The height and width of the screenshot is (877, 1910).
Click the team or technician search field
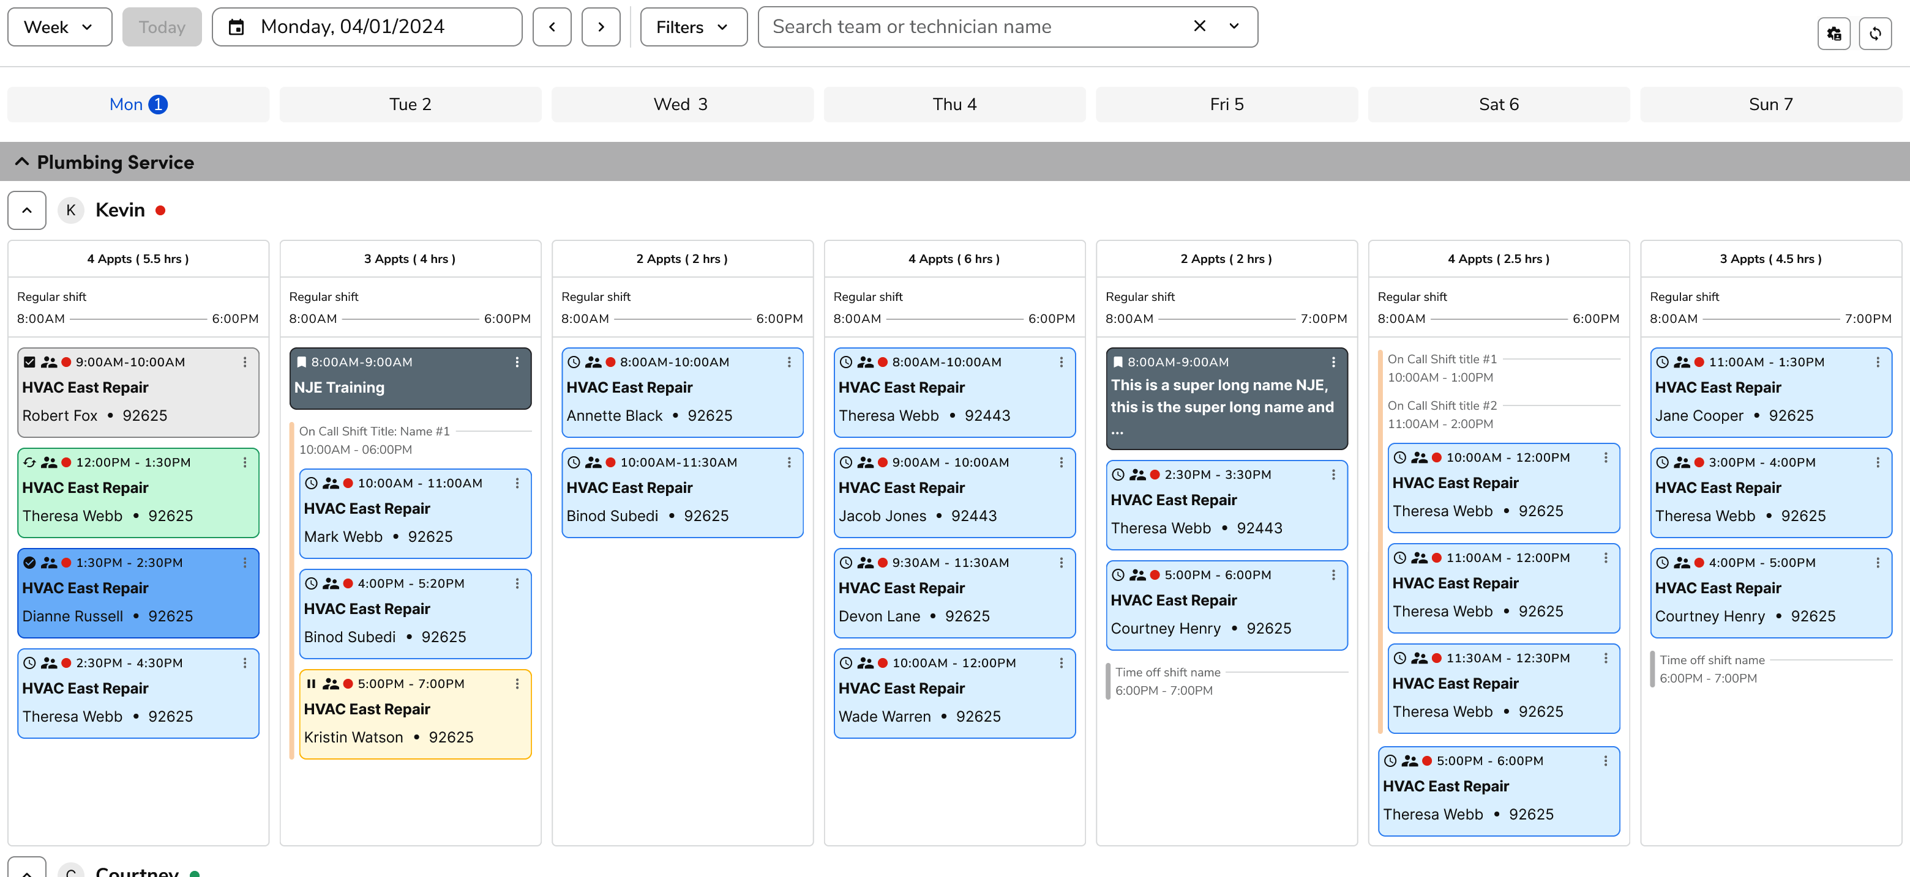[x=964, y=28]
